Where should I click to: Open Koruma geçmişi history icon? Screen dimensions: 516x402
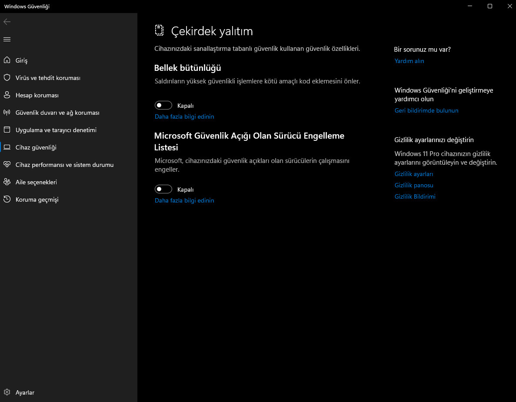click(7, 199)
